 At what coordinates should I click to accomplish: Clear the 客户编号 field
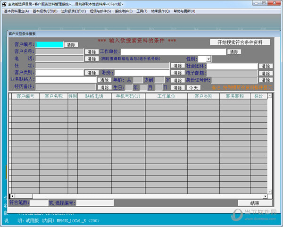click(x=71, y=45)
